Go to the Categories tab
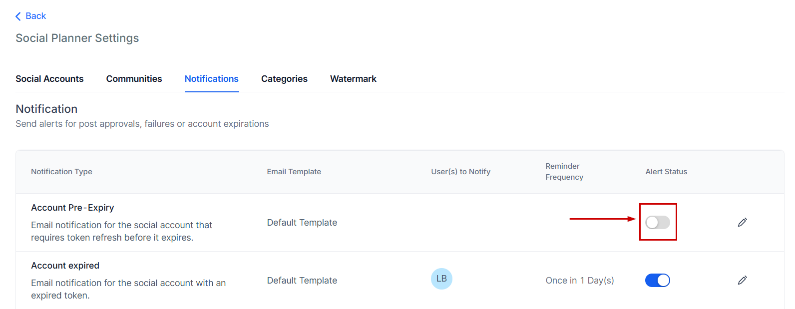The image size is (795, 309). [x=284, y=79]
